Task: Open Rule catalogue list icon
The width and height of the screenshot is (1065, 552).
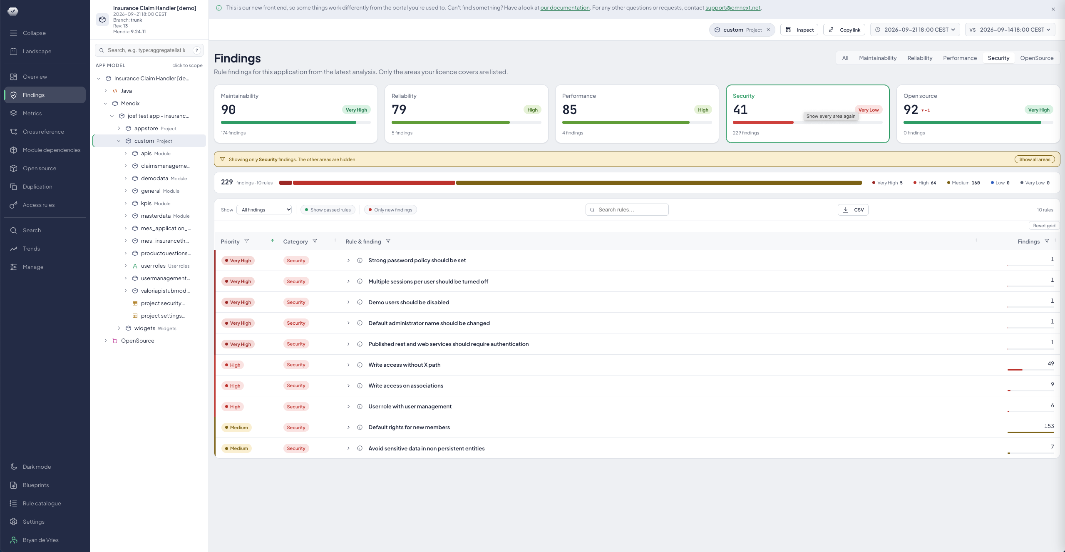Action: pos(14,503)
